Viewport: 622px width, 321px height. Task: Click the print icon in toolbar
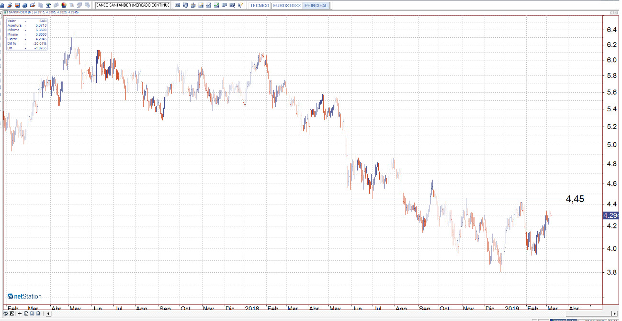25,5
